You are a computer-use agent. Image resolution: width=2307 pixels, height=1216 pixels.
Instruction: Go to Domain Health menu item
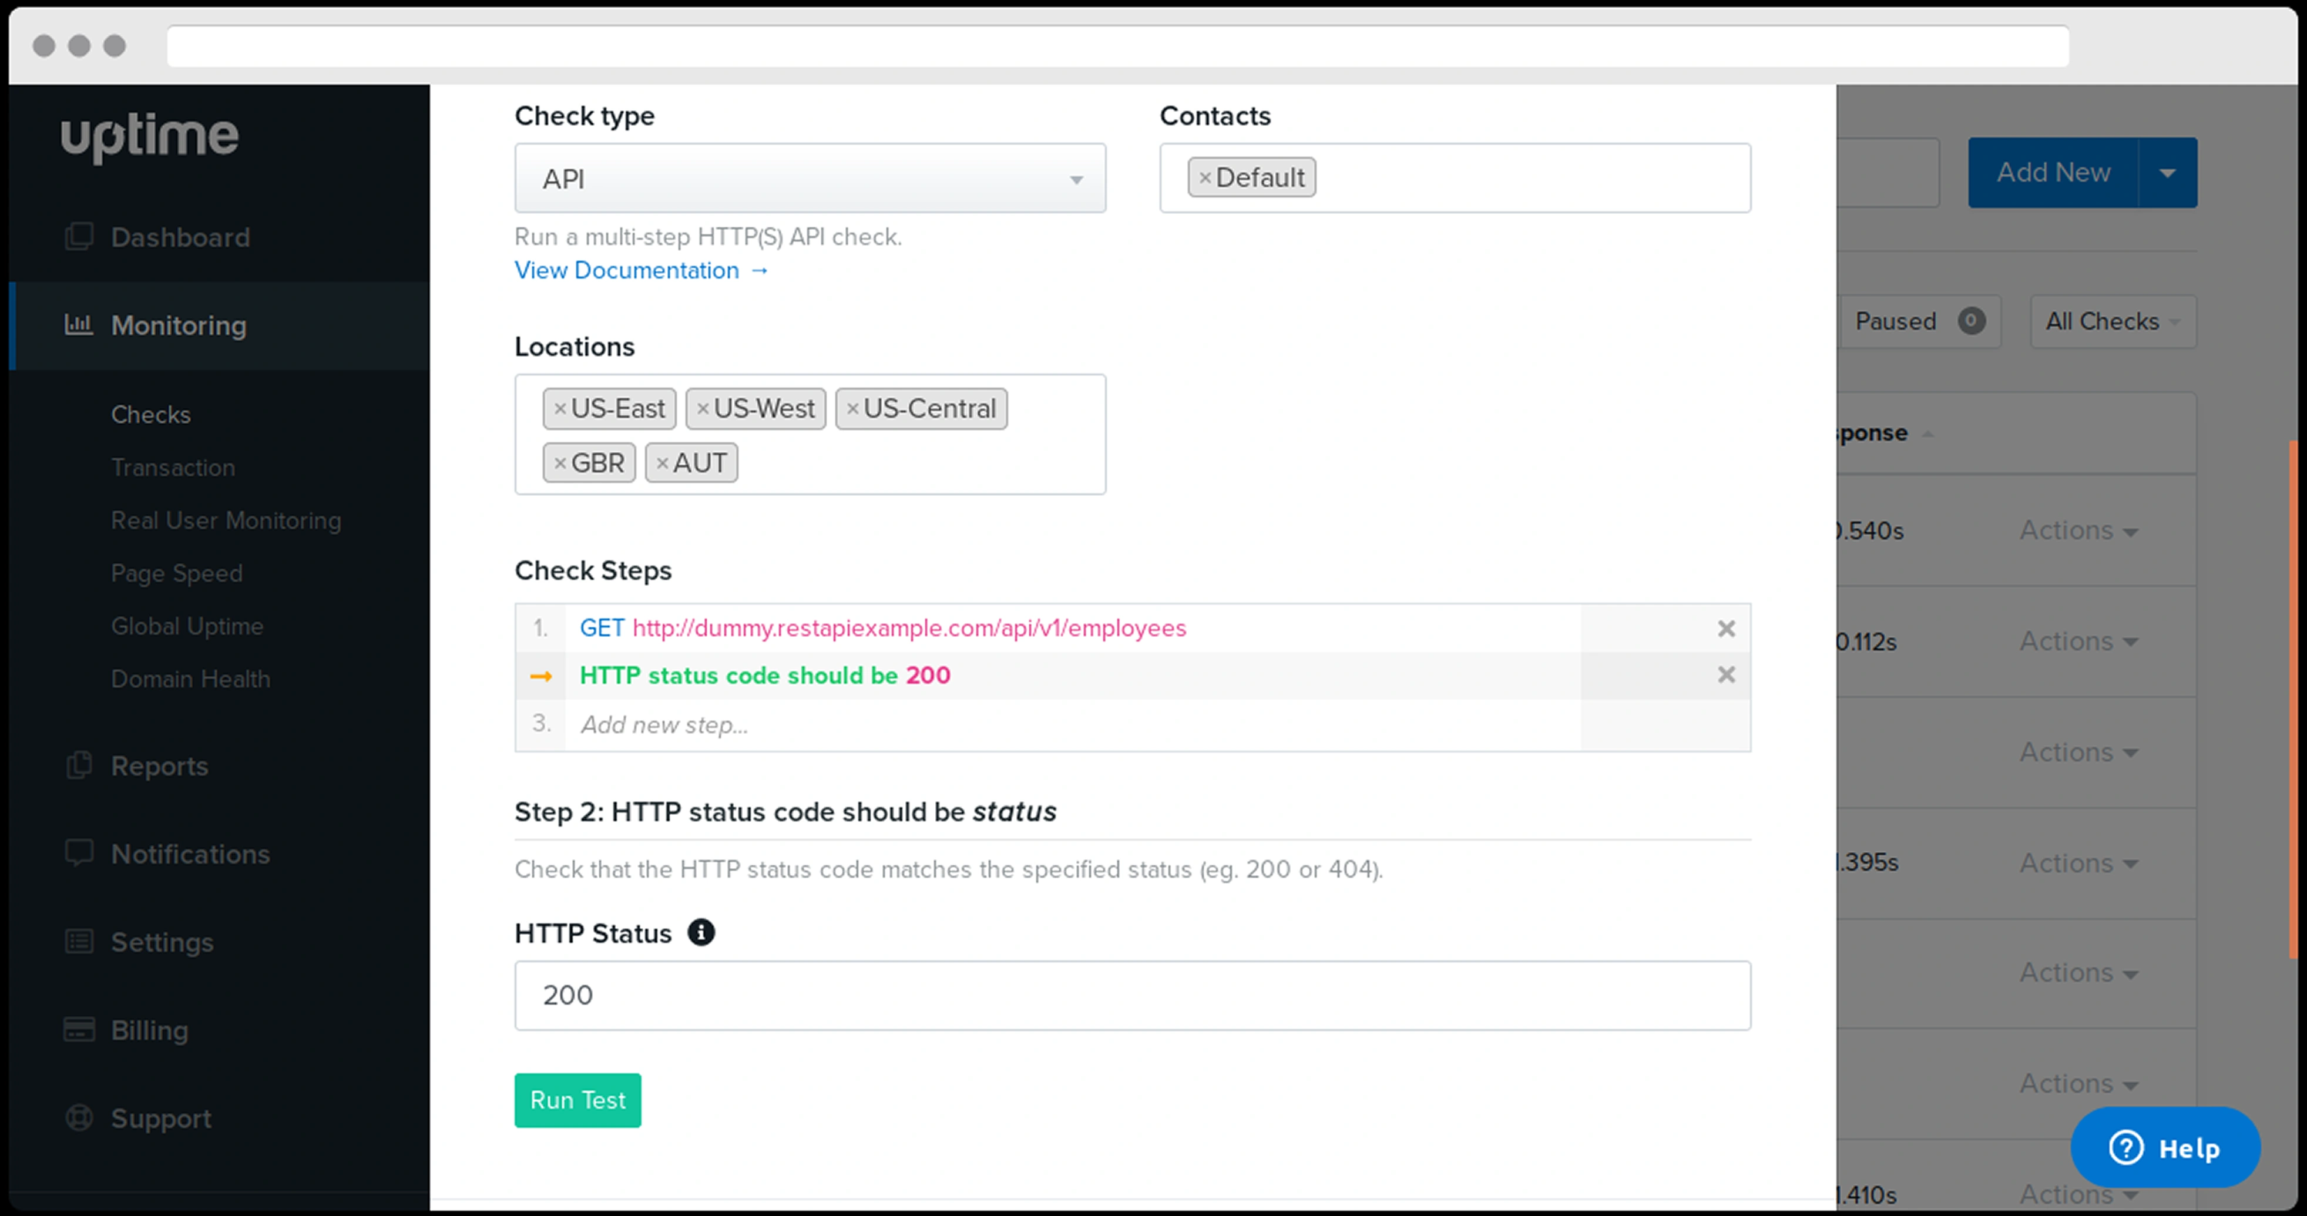[190, 678]
